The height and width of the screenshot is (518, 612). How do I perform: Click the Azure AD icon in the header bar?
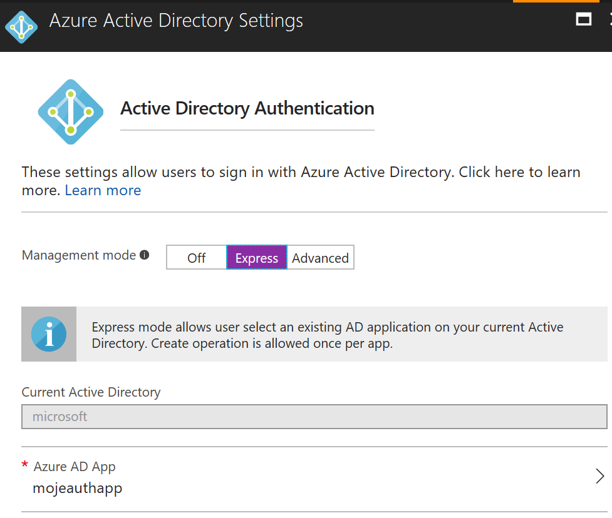click(21, 27)
